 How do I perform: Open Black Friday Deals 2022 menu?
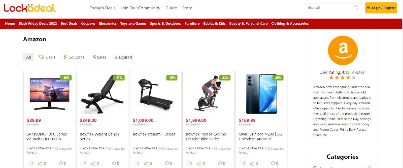38,23
